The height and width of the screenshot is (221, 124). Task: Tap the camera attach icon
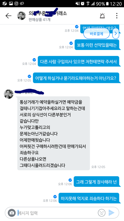[12, 213]
